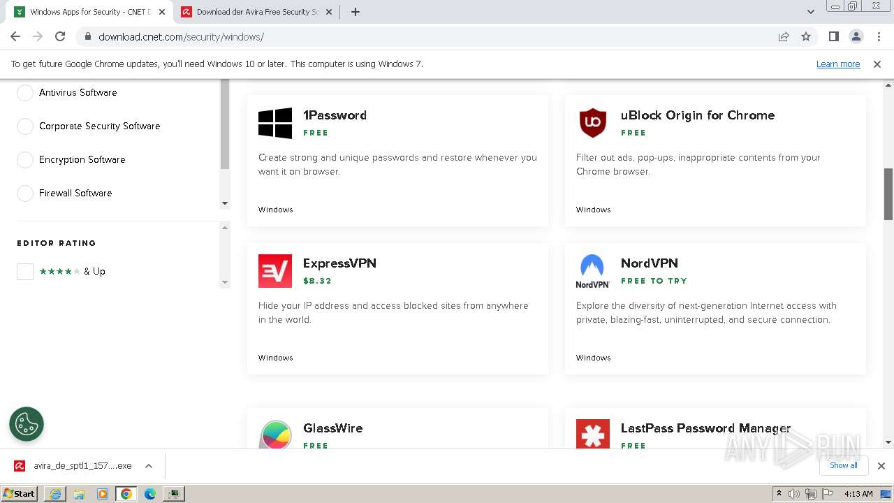The image size is (894, 503).
Task: Click Show all downloads button
Action: click(x=844, y=465)
